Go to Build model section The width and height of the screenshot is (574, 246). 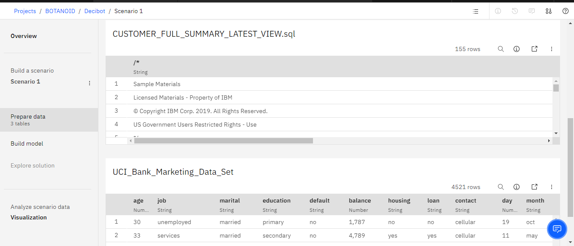[x=27, y=143]
